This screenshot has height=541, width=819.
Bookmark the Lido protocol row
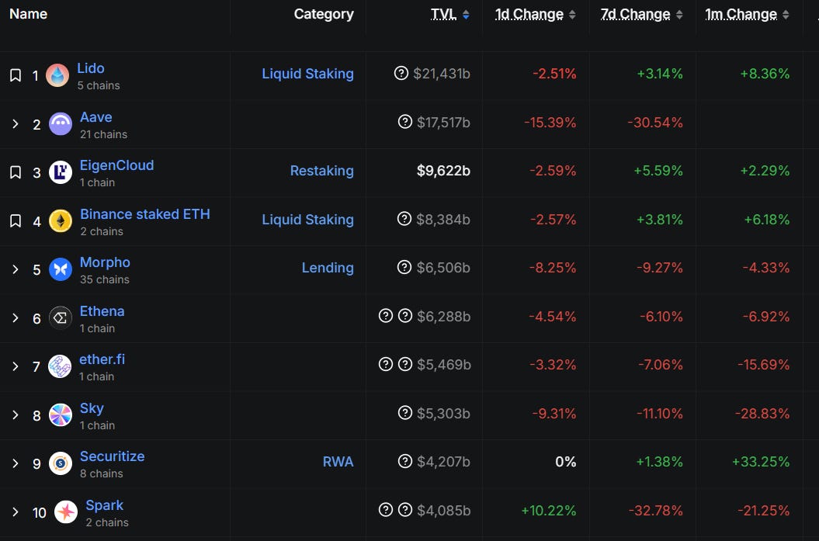tap(16, 75)
